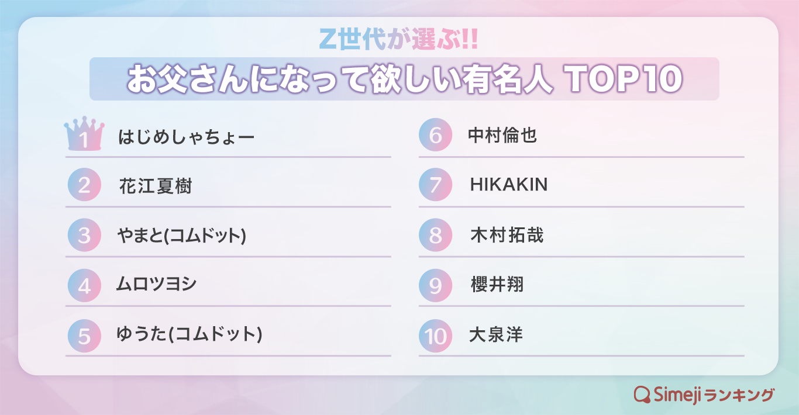Click the number 2 rank badge
Viewport: 799px width, 415px height.
tap(84, 185)
